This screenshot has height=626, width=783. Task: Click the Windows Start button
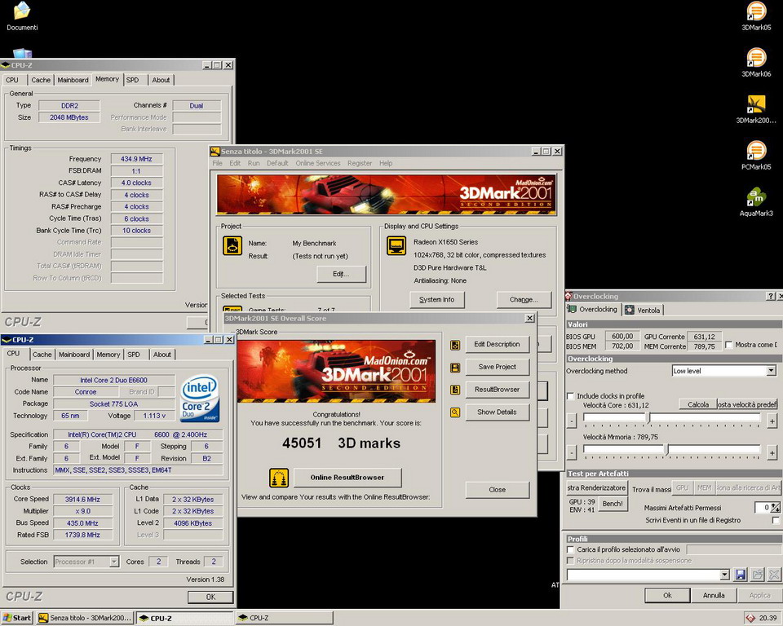pos(16,618)
